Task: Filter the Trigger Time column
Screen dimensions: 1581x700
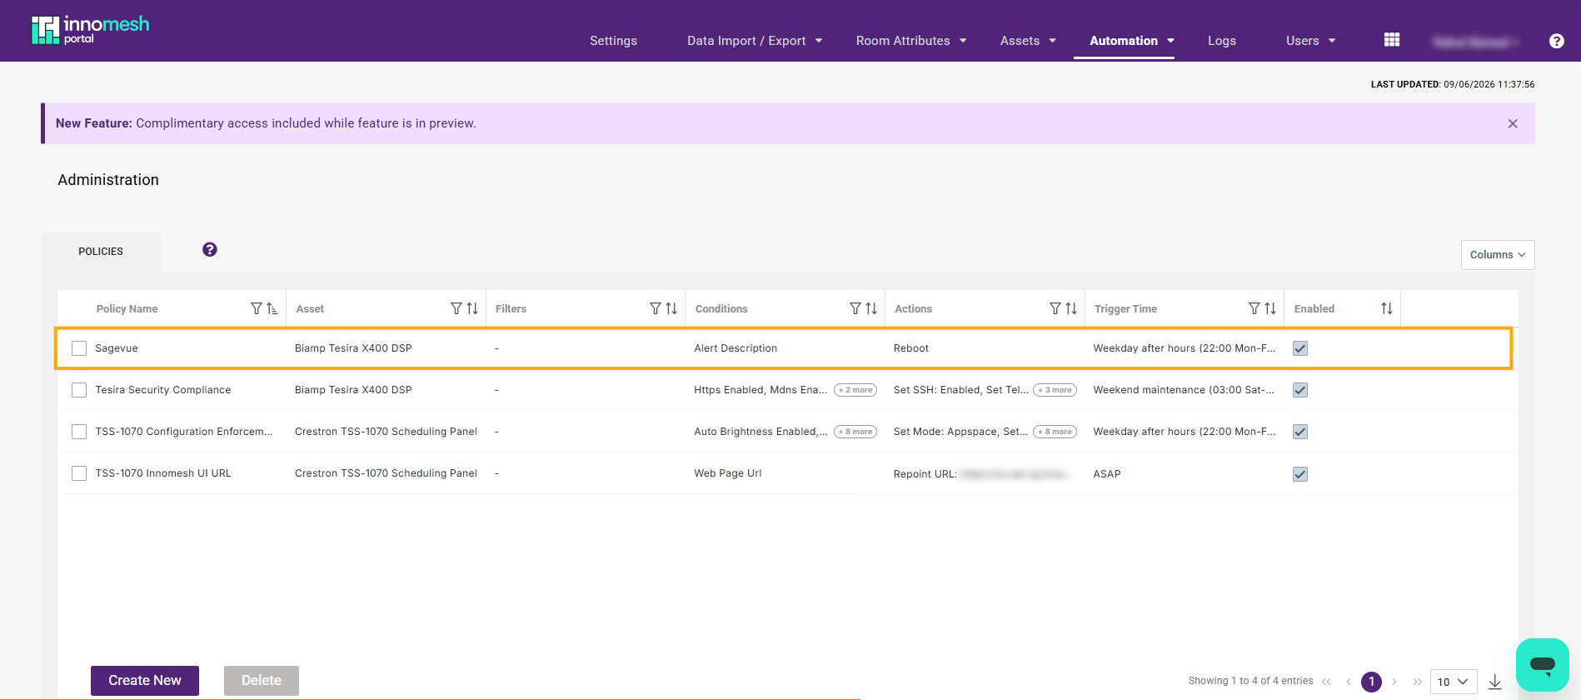Action: (x=1254, y=308)
